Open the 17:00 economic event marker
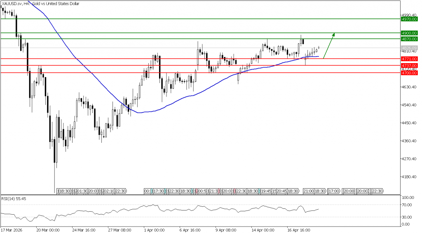 334,191
